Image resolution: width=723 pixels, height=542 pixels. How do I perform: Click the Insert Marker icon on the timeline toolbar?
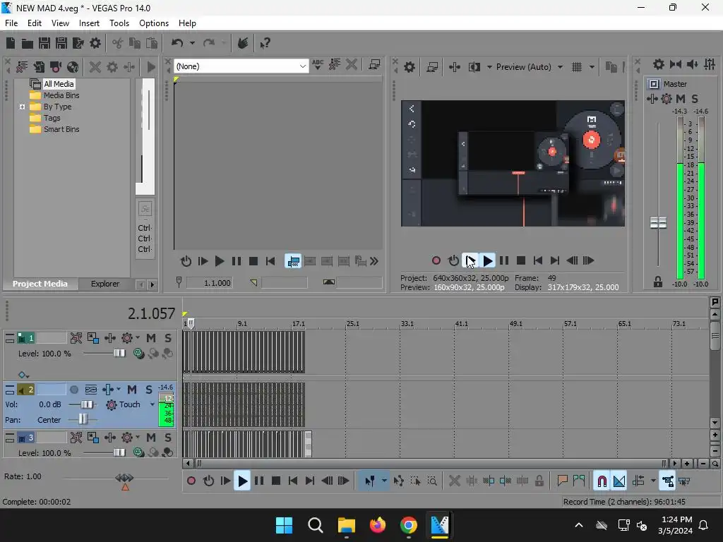tap(562, 481)
